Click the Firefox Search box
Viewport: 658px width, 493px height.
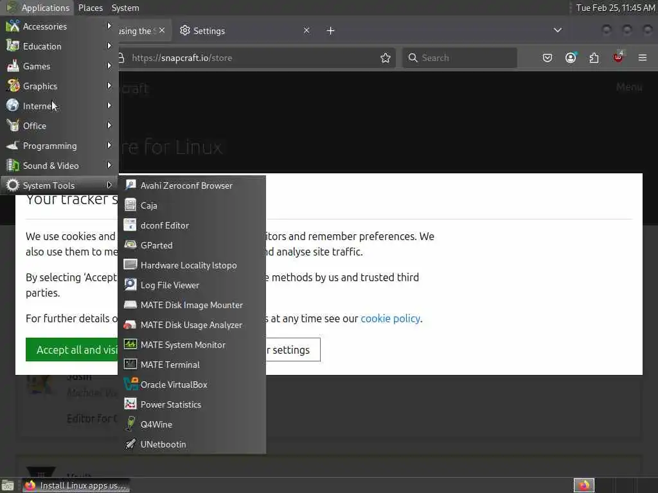[x=459, y=58]
